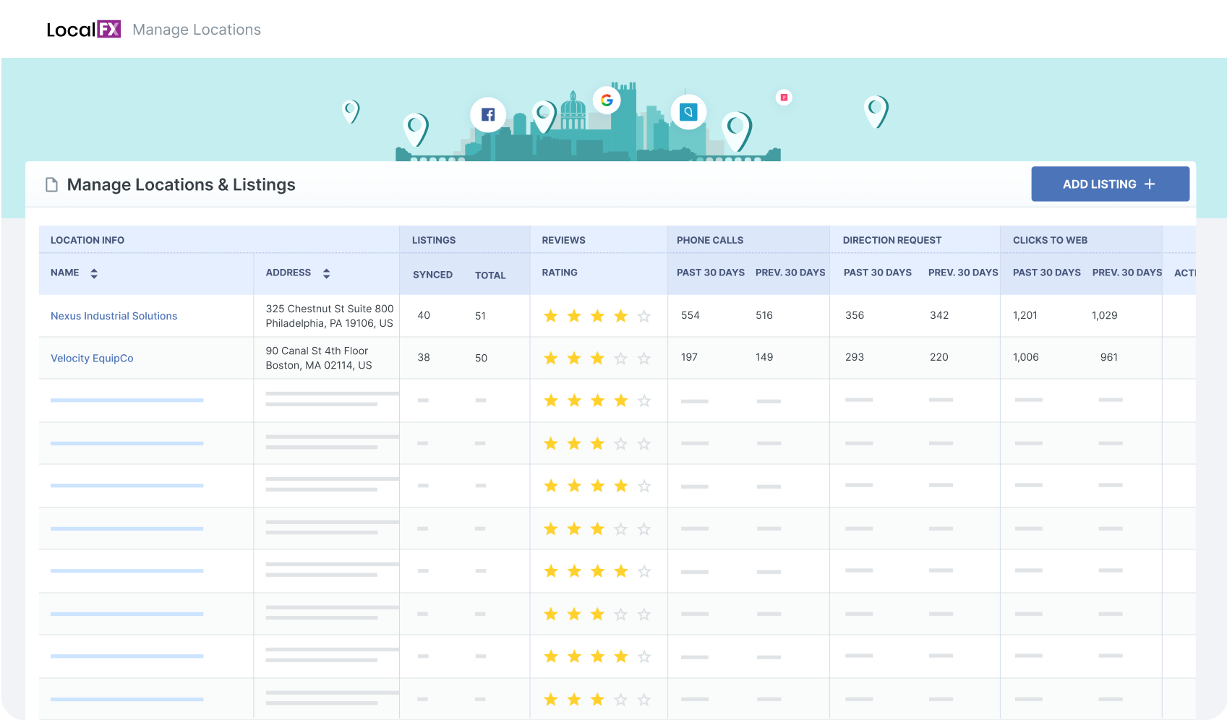Select the Listings column header
Image resolution: width=1227 pixels, height=720 pixels.
pyautogui.click(x=433, y=239)
